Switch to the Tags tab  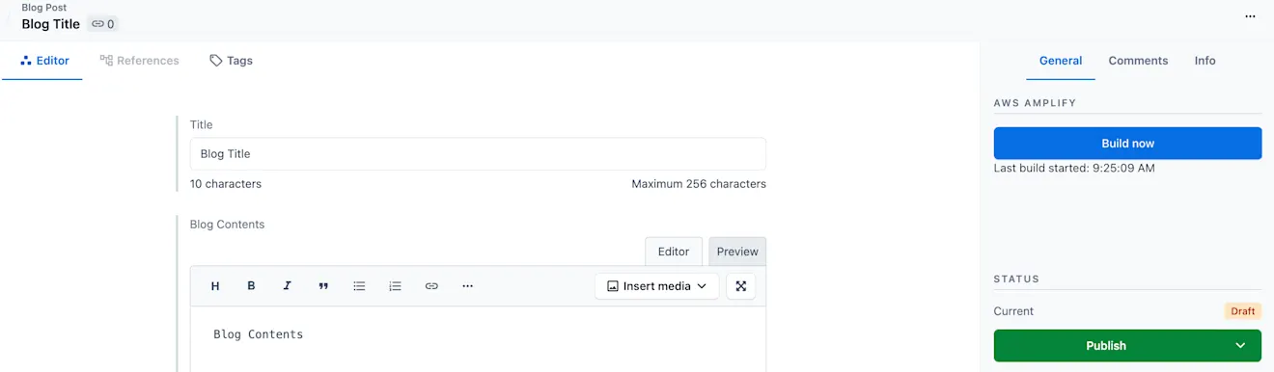[231, 61]
